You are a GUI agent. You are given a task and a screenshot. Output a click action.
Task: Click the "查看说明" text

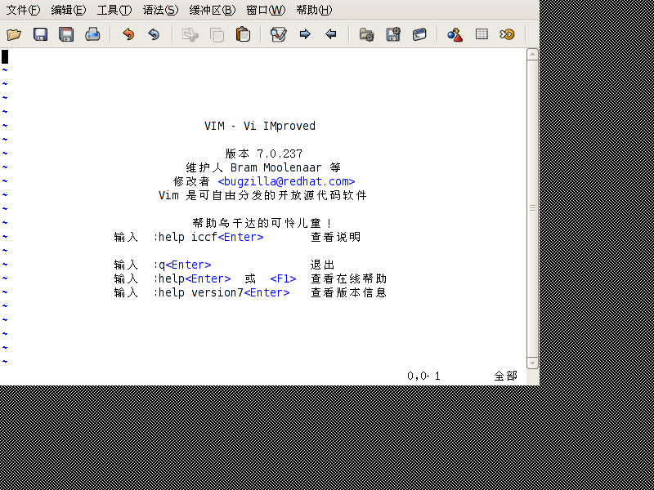335,237
